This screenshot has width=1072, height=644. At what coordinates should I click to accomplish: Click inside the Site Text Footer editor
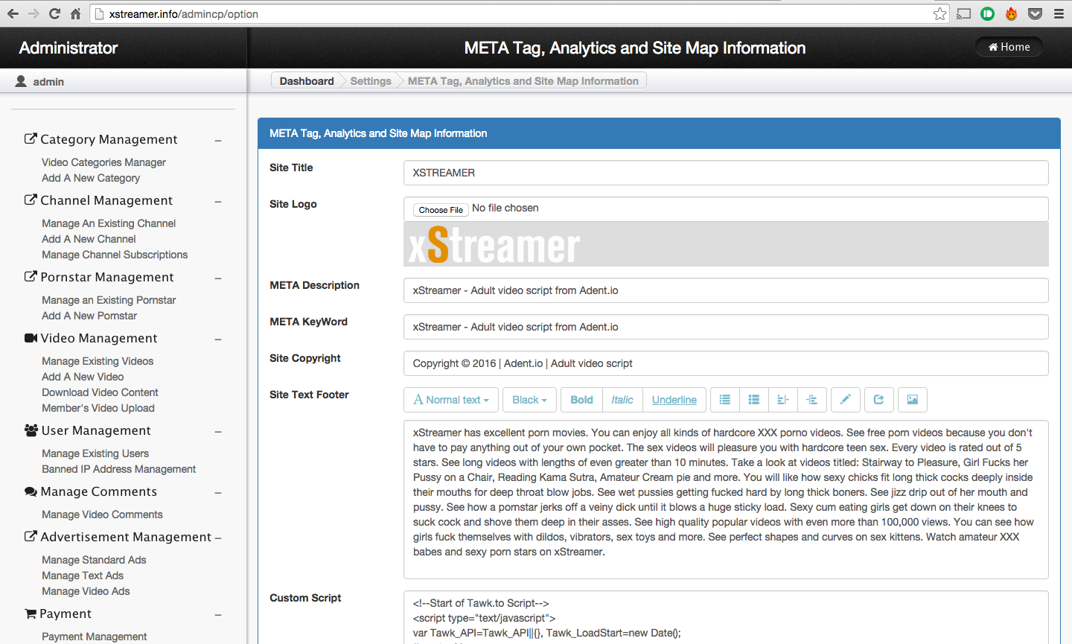[726, 500]
